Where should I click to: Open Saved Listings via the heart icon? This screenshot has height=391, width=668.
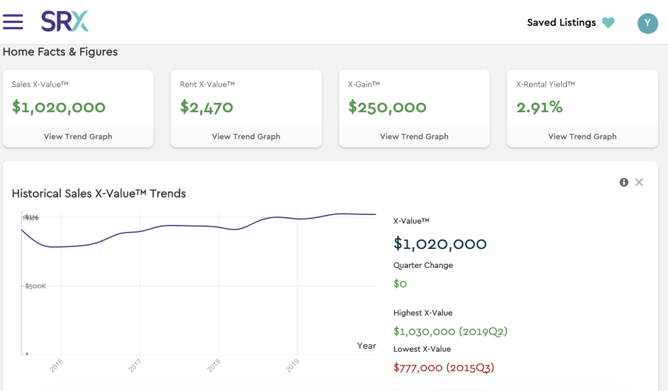[x=608, y=22]
